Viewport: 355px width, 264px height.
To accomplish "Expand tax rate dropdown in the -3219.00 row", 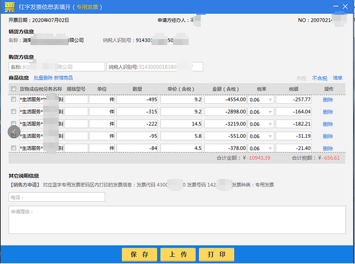I will click(x=261, y=124).
